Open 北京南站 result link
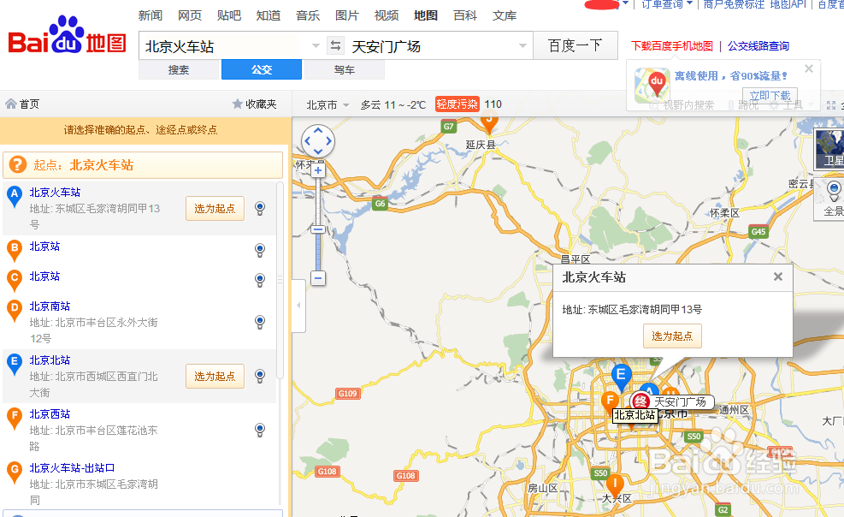844x517 pixels. [50, 306]
